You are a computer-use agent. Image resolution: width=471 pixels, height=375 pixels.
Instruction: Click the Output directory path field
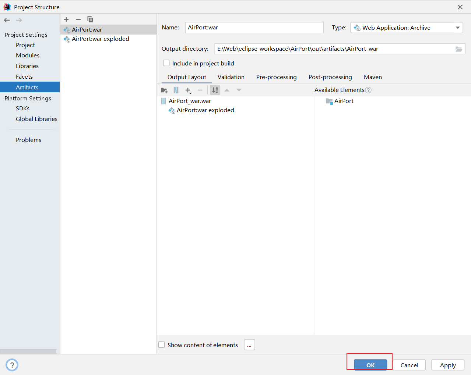point(331,49)
